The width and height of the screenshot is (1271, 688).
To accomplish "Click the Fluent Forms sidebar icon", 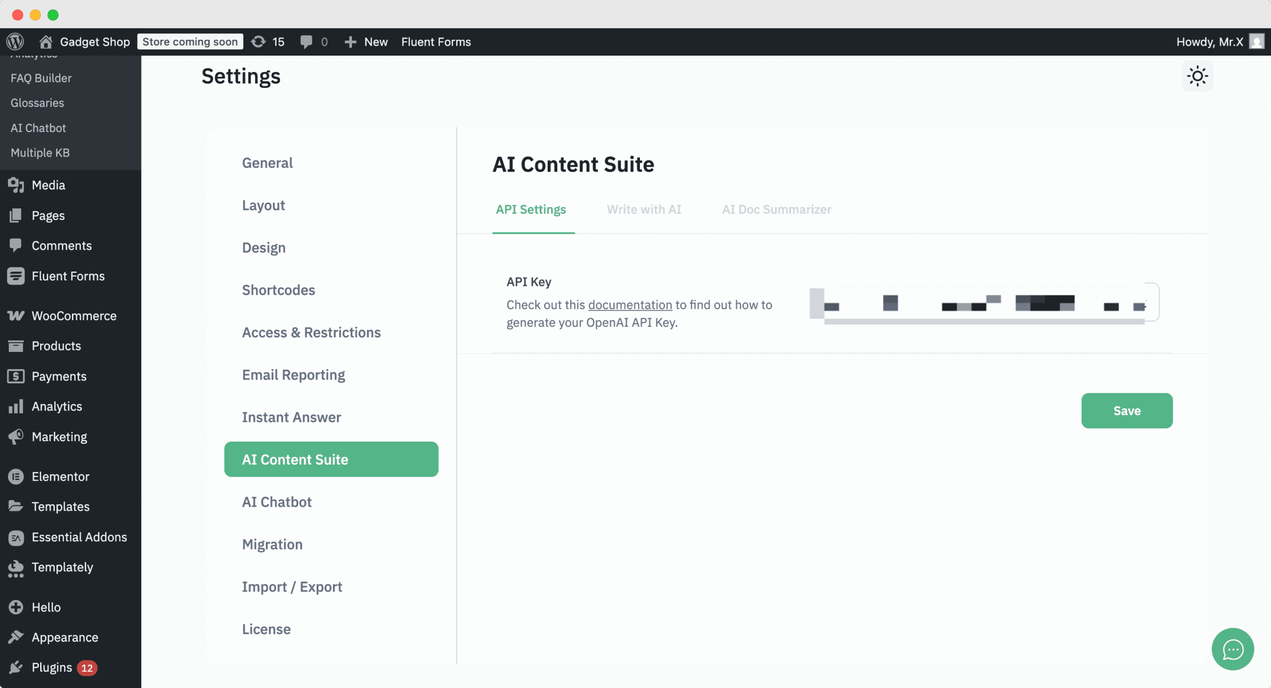I will click(x=15, y=276).
